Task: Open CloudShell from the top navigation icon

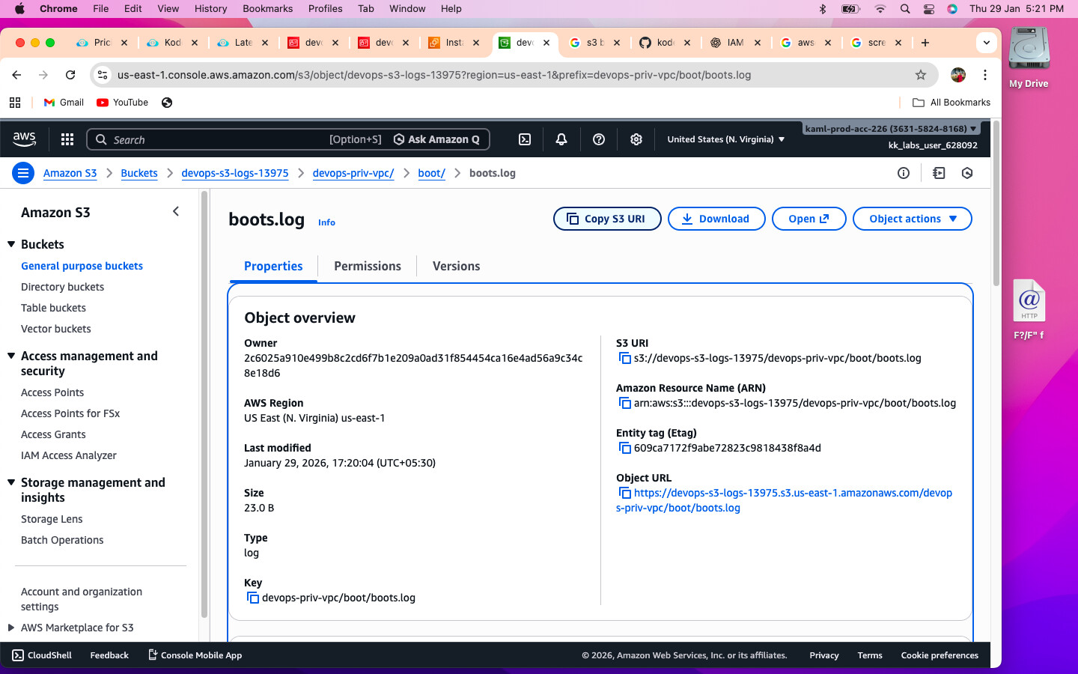Action: click(525, 139)
